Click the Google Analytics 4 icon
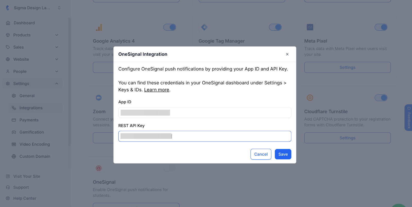The width and height of the screenshot is (412, 207). (x=99, y=27)
